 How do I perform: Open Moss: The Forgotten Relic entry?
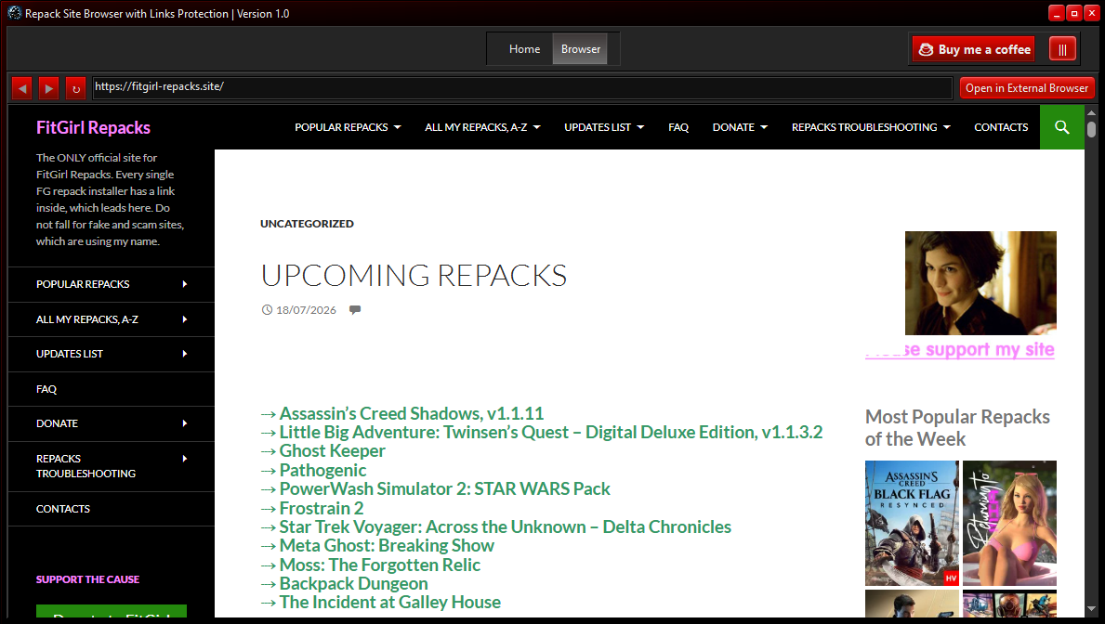[x=380, y=565]
